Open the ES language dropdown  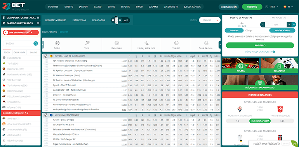(x=290, y=7)
